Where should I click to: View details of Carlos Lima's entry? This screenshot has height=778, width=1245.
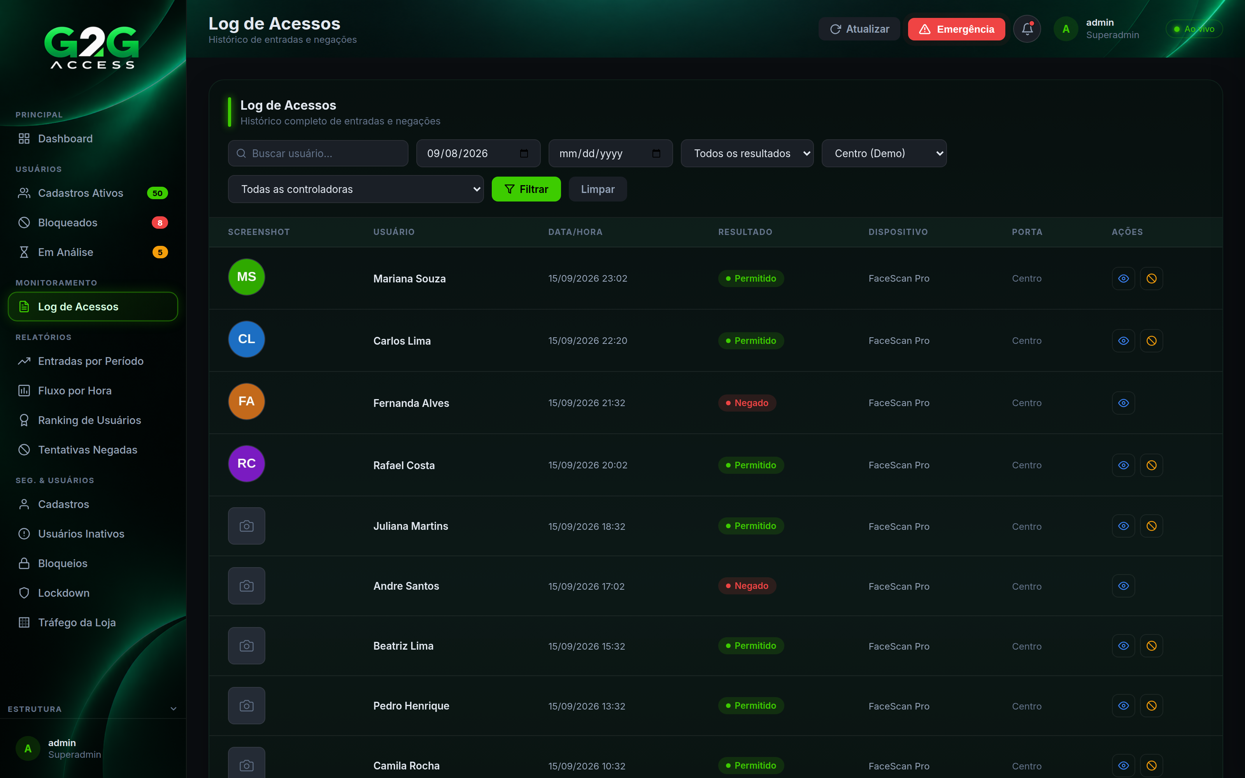tap(1123, 341)
